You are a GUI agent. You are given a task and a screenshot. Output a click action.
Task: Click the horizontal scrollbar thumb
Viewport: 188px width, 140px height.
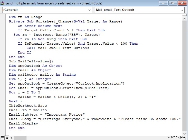click(x=20, y=138)
